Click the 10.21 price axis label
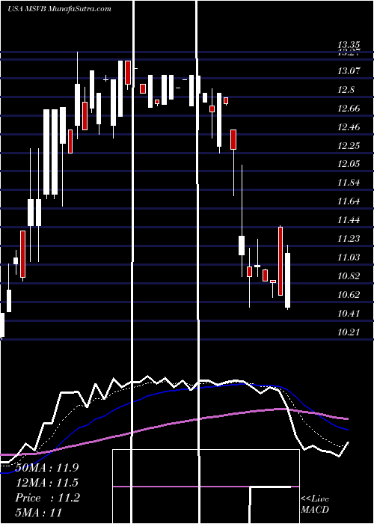 (x=349, y=332)
